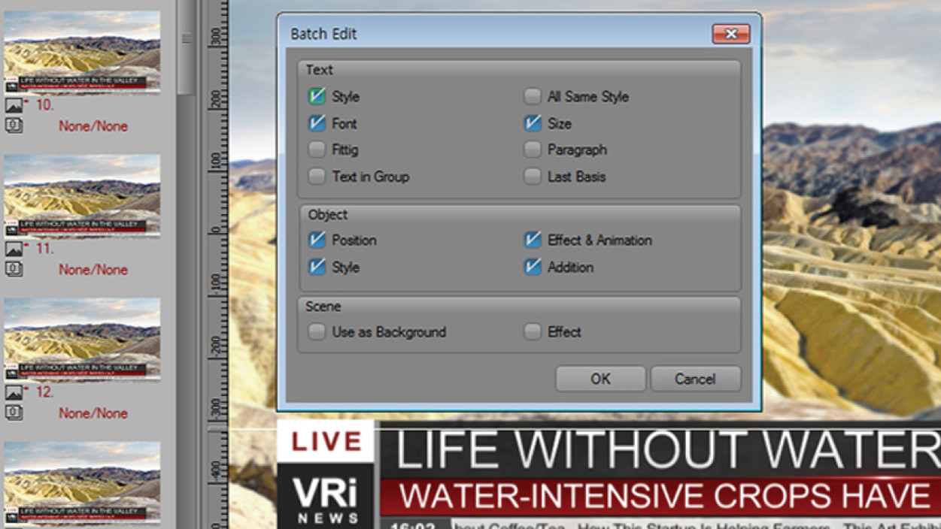
Task: Click the Batch Edit title bar
Action: [496, 34]
